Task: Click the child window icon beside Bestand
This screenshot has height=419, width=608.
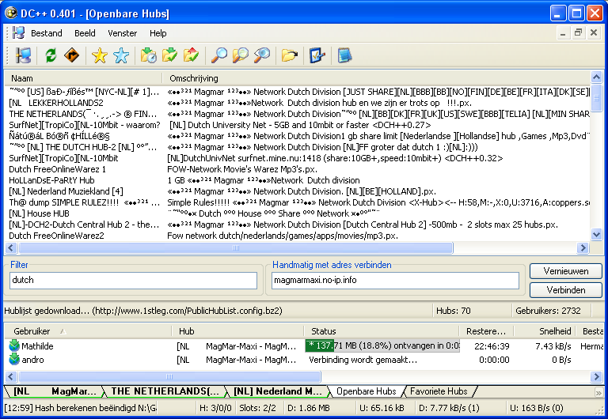Action: click(x=18, y=33)
